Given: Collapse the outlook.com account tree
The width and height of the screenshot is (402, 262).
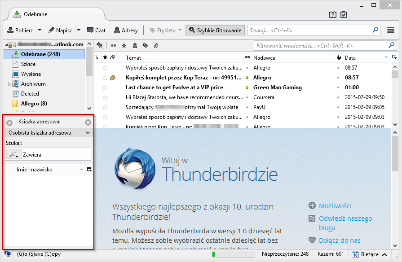Looking at the screenshot, I should pos(6,45).
